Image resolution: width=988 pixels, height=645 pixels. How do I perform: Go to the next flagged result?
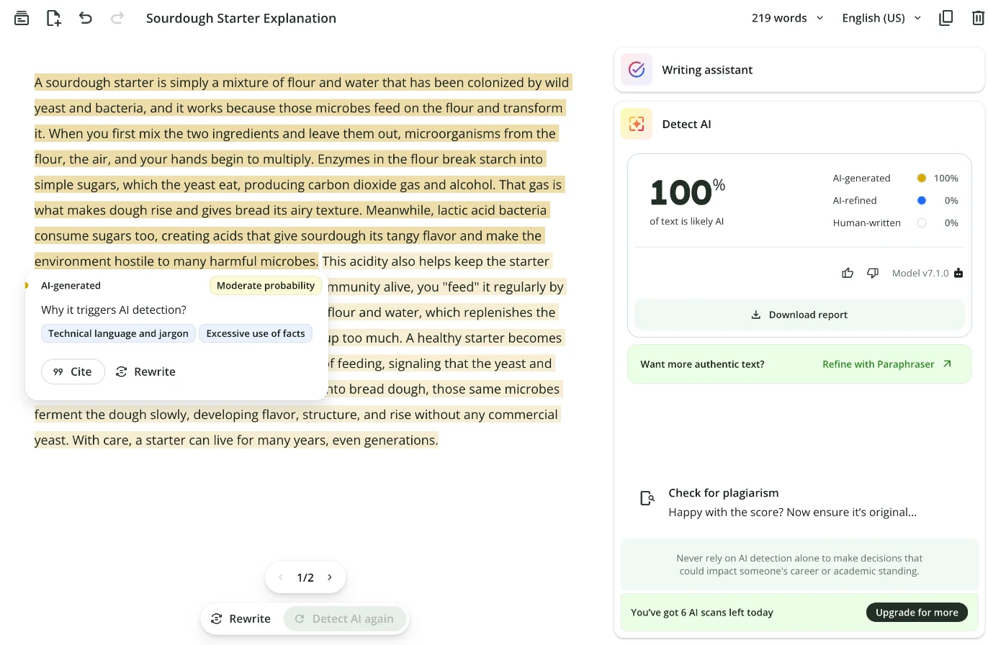tap(330, 577)
